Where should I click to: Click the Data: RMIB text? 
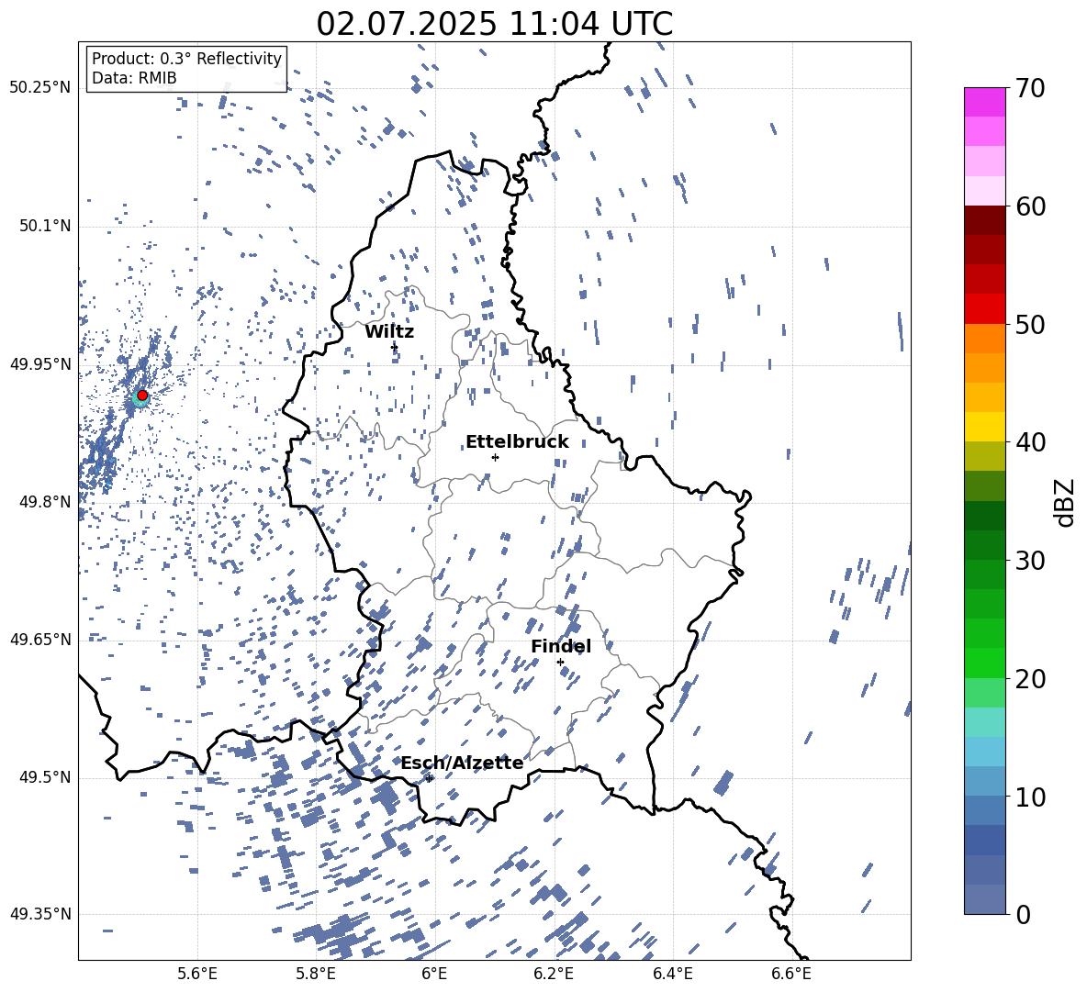(134, 78)
